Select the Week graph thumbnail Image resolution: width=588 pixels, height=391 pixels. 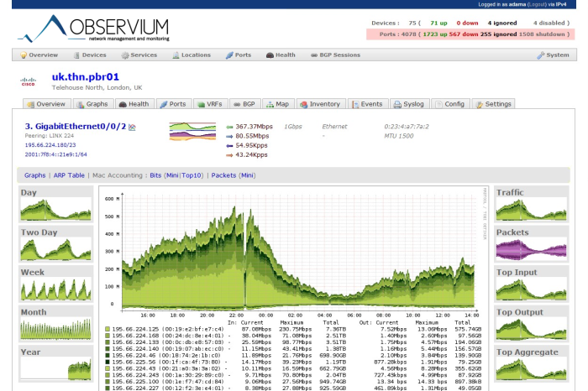click(56, 284)
